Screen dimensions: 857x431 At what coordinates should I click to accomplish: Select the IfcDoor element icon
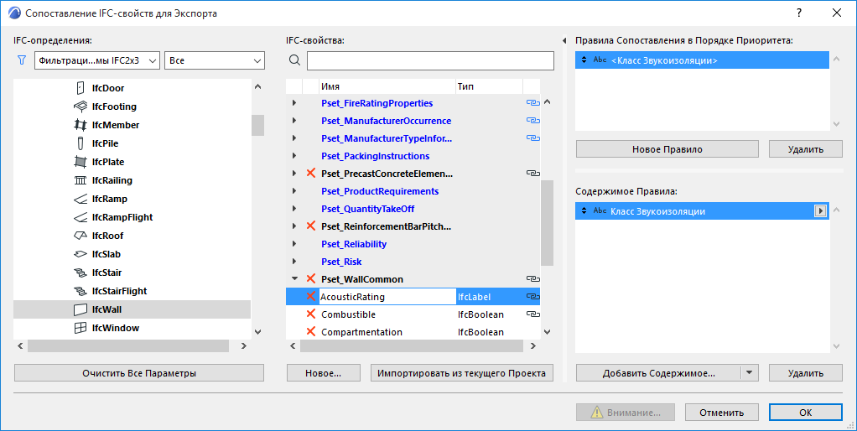click(81, 88)
